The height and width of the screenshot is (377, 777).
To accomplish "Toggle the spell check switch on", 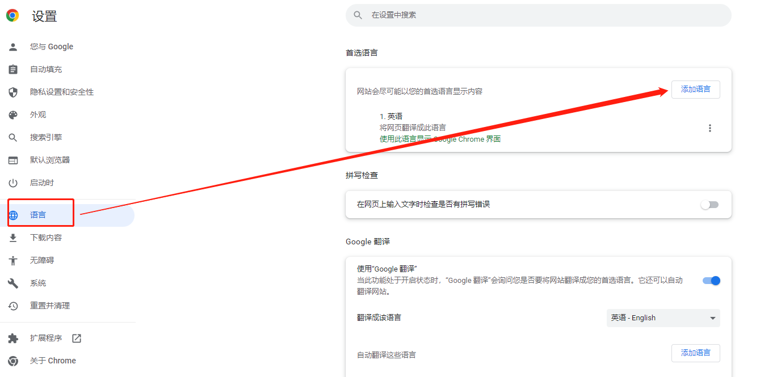I will (x=709, y=205).
